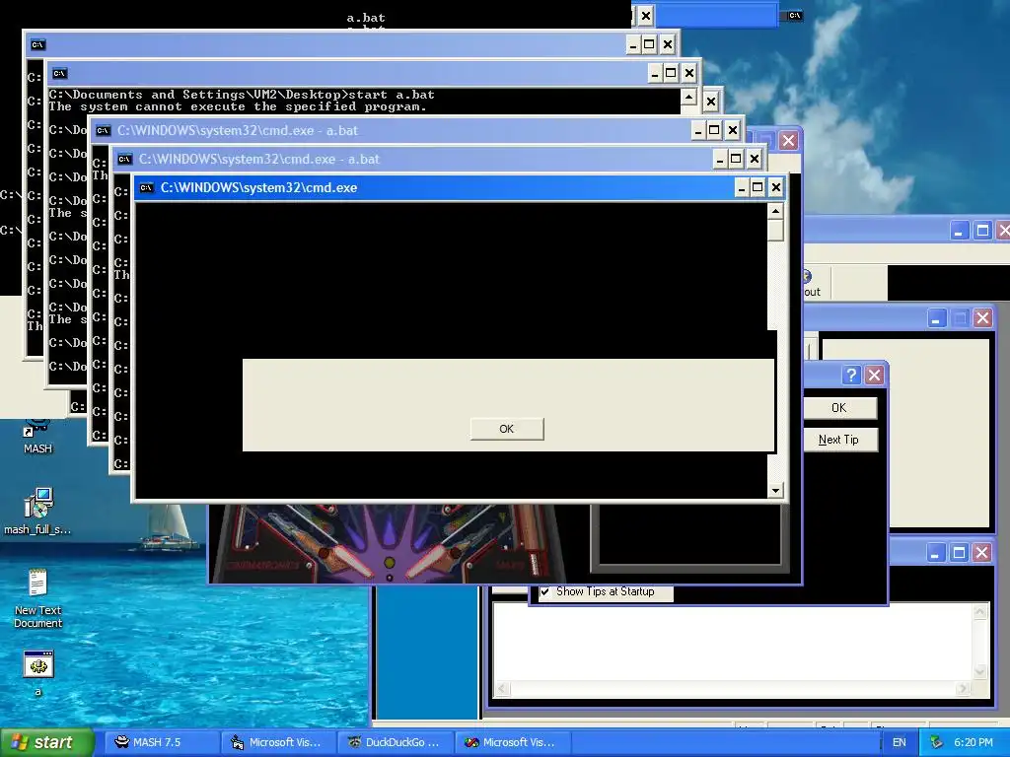Screen dimensions: 1010x757
Task: Click the partly hidden 'out' toolbar icon
Action: pos(809,283)
